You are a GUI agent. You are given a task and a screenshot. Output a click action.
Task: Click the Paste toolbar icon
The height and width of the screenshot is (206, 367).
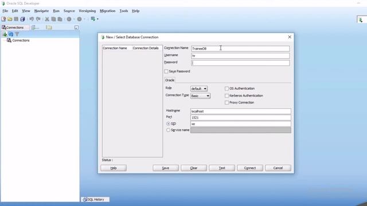(x=60, y=19)
